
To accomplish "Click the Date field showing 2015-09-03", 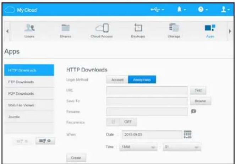I will (152, 135).
